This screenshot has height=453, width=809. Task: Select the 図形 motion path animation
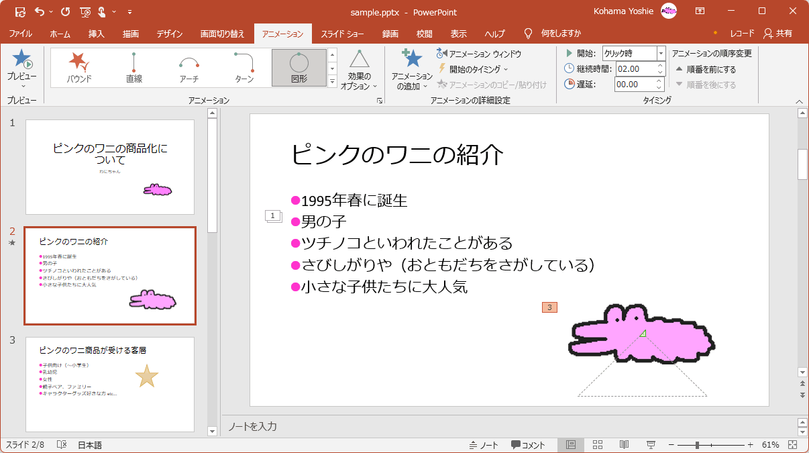299,68
